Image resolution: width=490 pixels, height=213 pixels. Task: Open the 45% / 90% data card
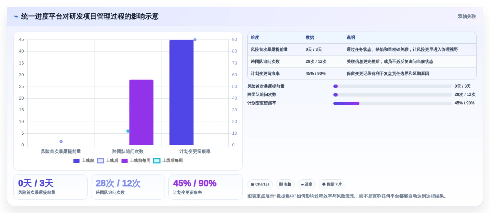click(x=205, y=187)
